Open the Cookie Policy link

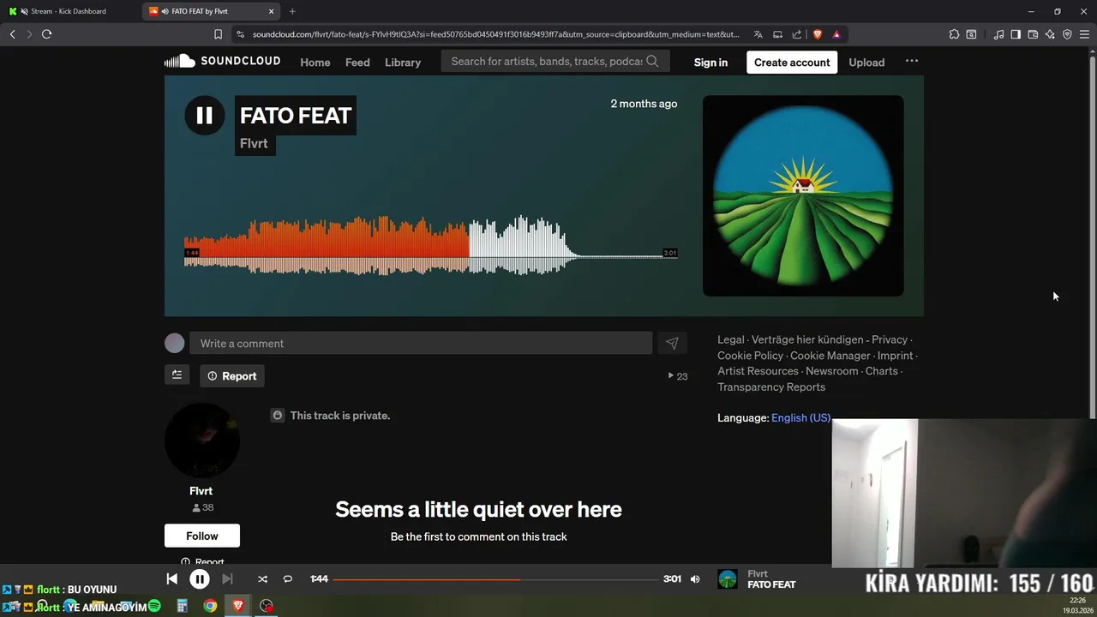click(x=750, y=355)
